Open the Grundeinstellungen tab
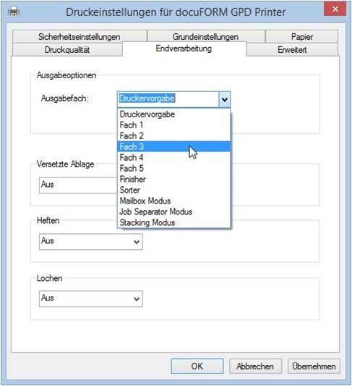The height and width of the screenshot is (386, 352). click(x=205, y=37)
